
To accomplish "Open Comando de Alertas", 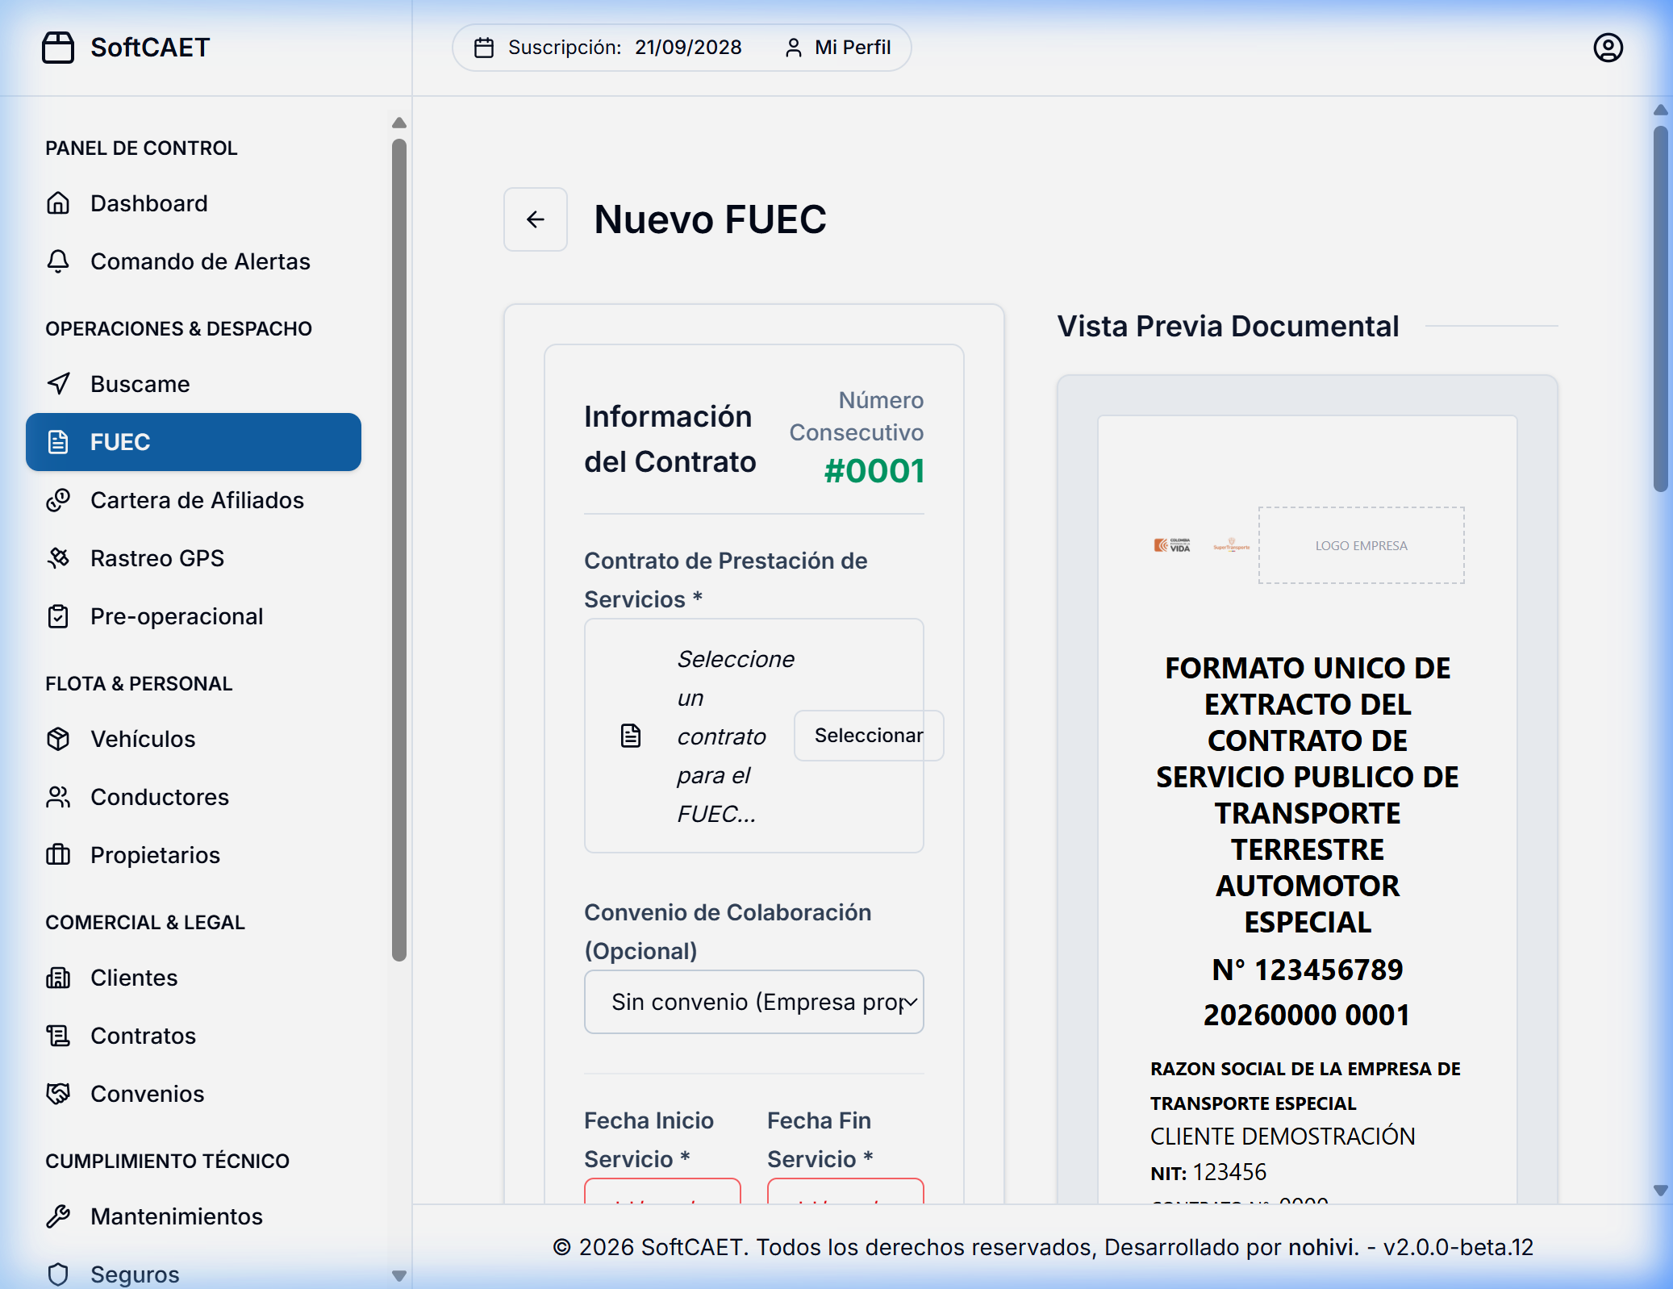I will click(200, 261).
